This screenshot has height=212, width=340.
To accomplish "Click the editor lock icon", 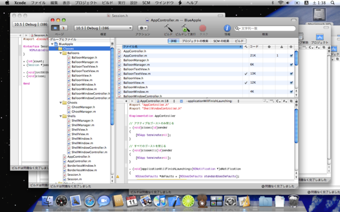I will [296, 101].
